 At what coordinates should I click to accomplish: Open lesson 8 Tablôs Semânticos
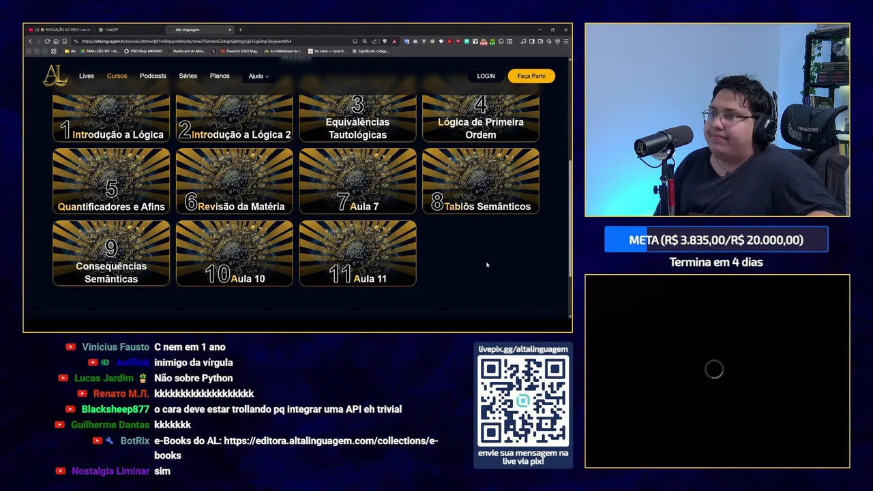(x=481, y=181)
